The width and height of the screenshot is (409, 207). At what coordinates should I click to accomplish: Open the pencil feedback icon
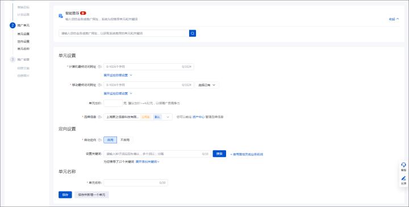(403, 179)
